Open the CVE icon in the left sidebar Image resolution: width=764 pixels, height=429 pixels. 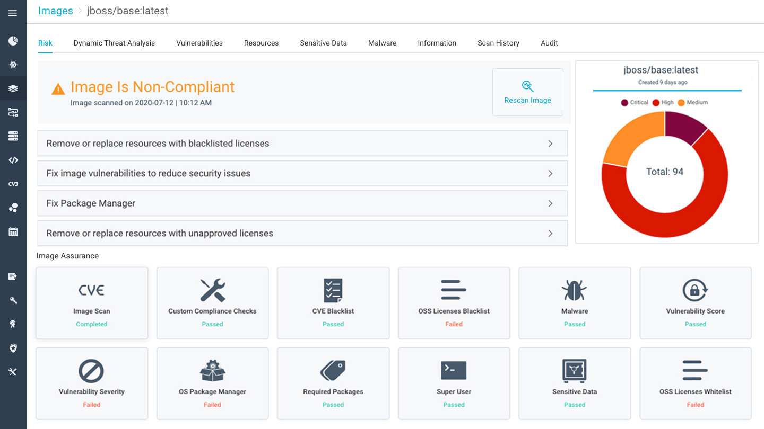13,184
